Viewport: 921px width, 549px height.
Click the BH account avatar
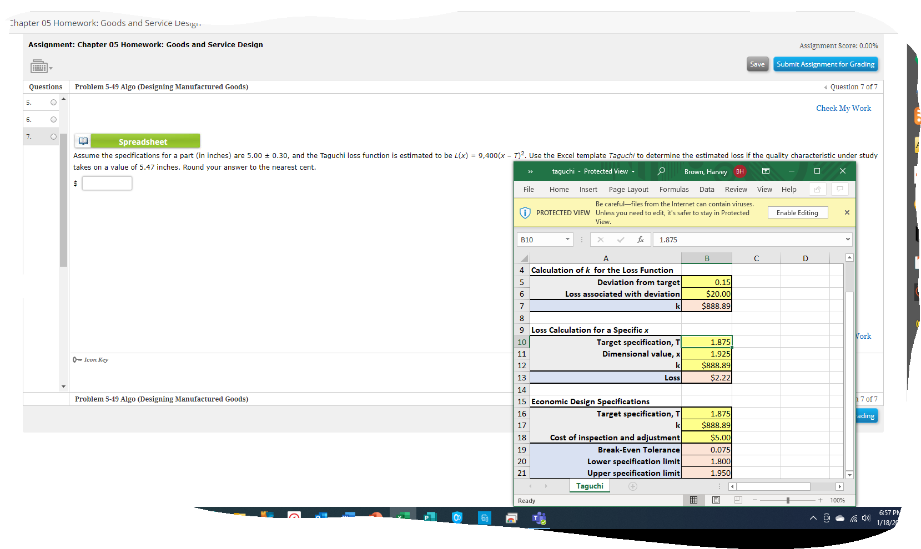pos(740,171)
